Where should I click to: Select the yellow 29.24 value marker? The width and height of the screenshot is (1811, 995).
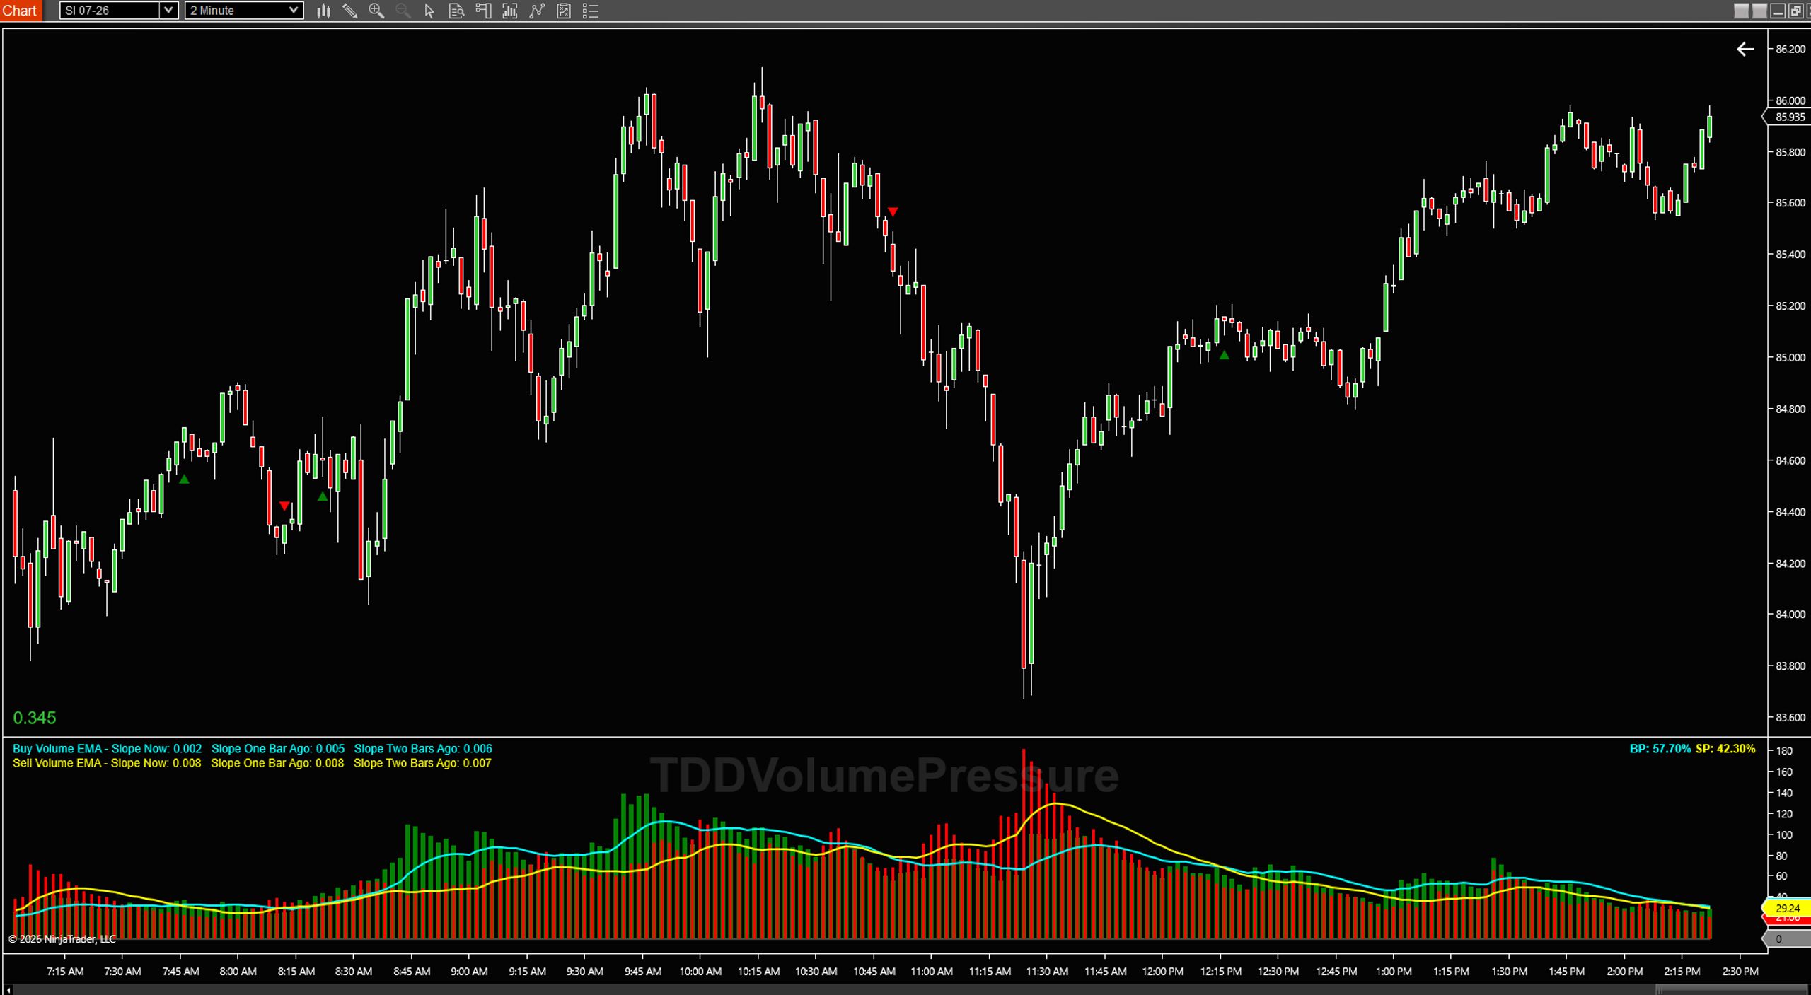1787,908
